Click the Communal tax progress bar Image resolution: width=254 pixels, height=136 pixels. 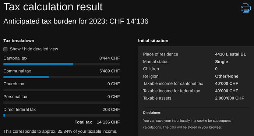[x=61, y=77]
